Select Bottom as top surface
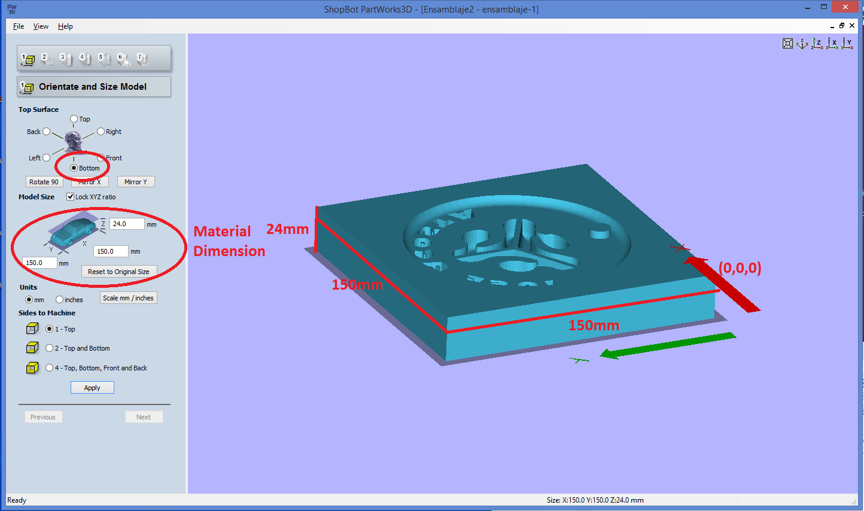Image resolution: width=864 pixels, height=511 pixels. coord(74,168)
